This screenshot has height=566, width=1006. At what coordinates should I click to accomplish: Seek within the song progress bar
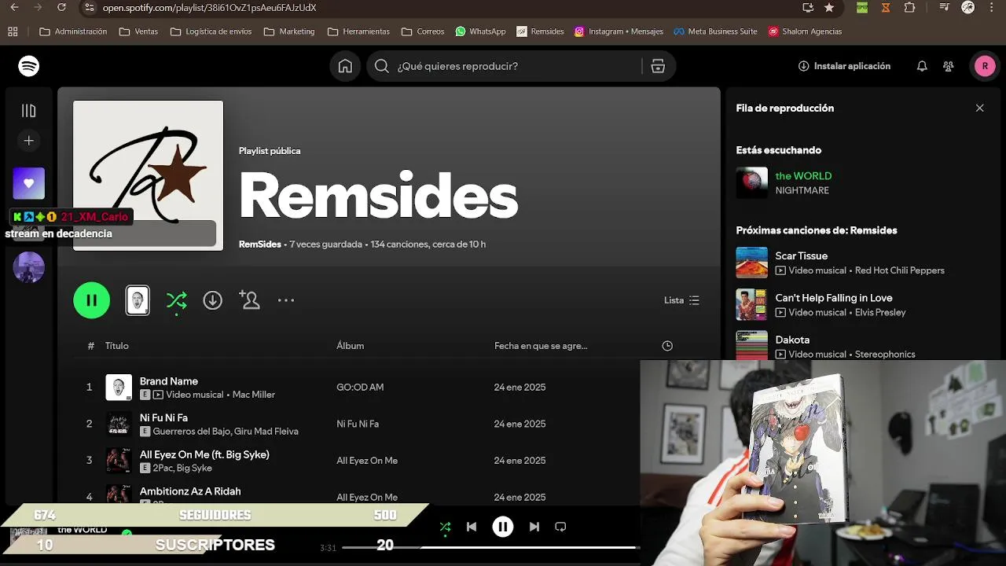tap(491, 547)
